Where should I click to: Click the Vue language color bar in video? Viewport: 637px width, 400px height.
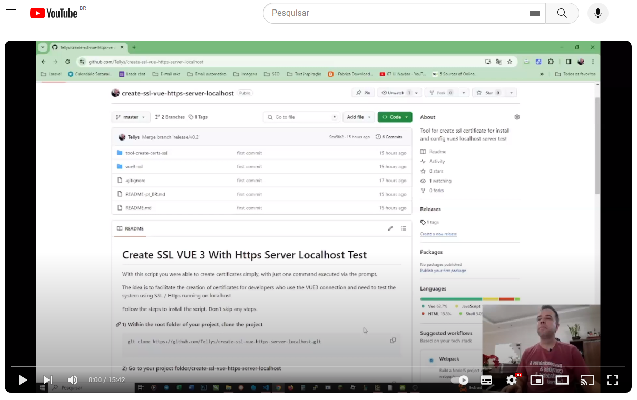(x=451, y=299)
